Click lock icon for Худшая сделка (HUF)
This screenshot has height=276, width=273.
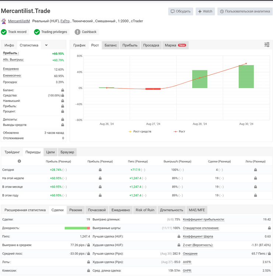[x=179, y=245]
